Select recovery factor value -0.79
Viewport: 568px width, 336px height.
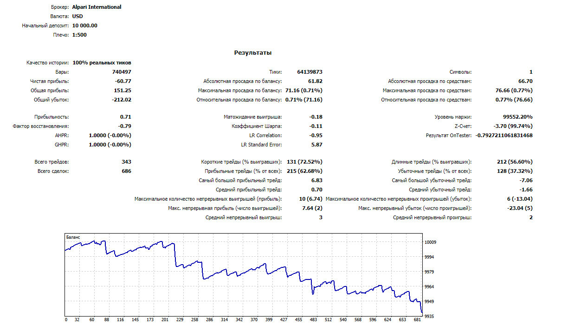124,126
